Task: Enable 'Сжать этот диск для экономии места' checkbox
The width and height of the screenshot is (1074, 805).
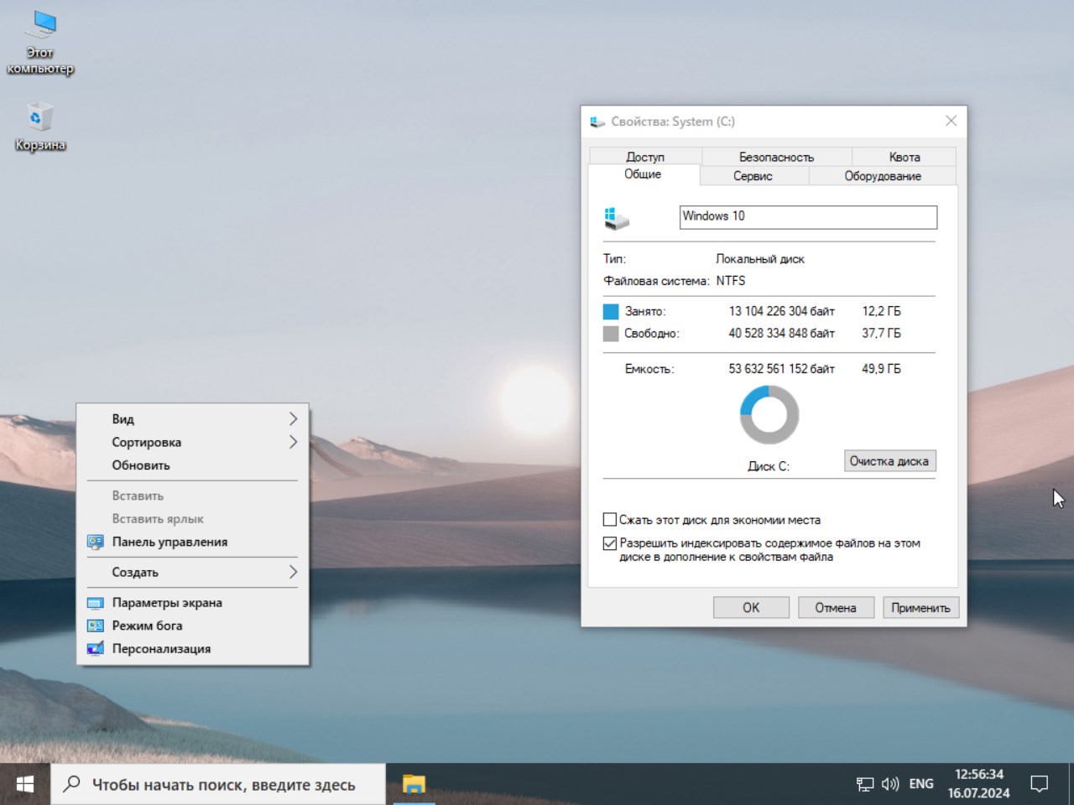Action: tap(610, 520)
